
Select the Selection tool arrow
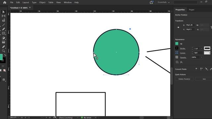pos(4,12)
